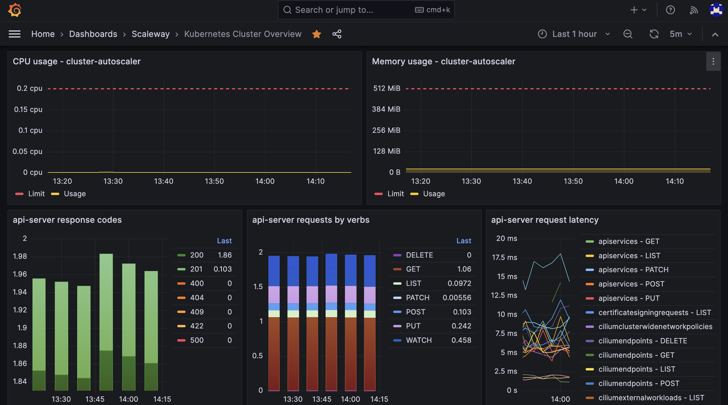Open the Last 1 hour time picker
This screenshot has width=728, height=405.
(574, 34)
